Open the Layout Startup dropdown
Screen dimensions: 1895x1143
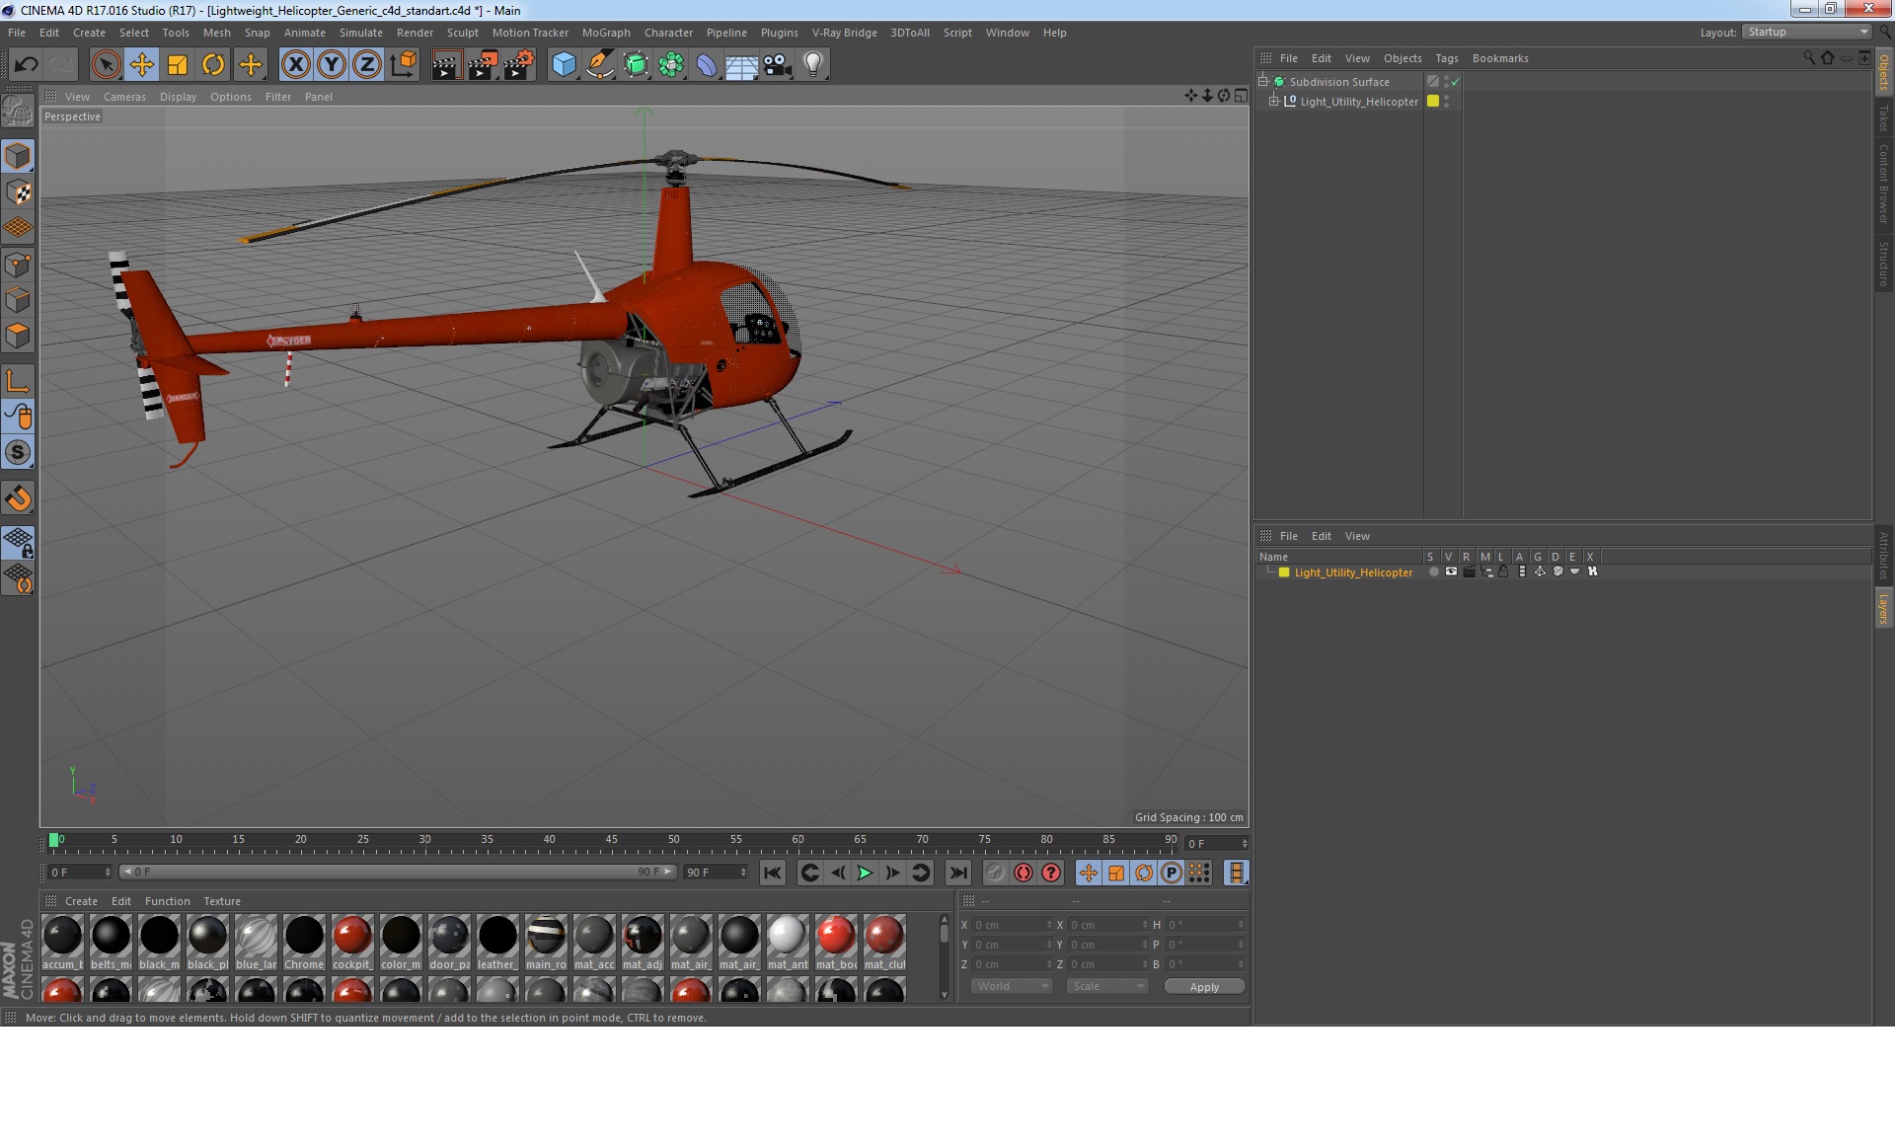1807,33
